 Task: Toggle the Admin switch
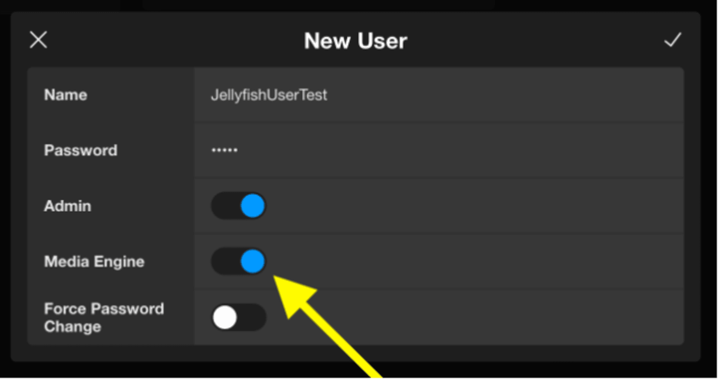(238, 206)
